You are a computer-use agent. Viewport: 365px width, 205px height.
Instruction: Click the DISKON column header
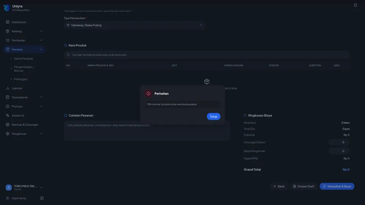point(274,65)
